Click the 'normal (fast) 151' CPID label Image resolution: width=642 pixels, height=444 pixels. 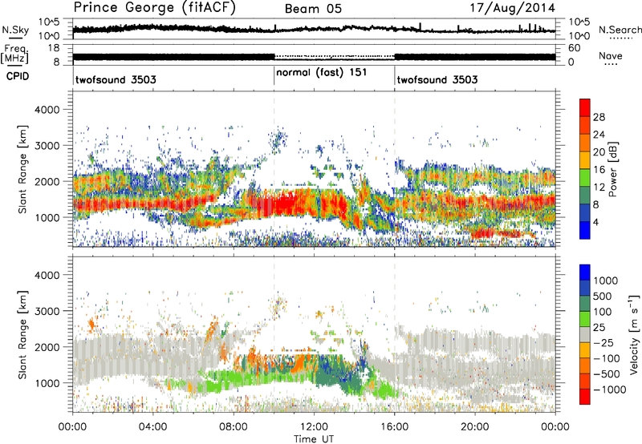322,73
